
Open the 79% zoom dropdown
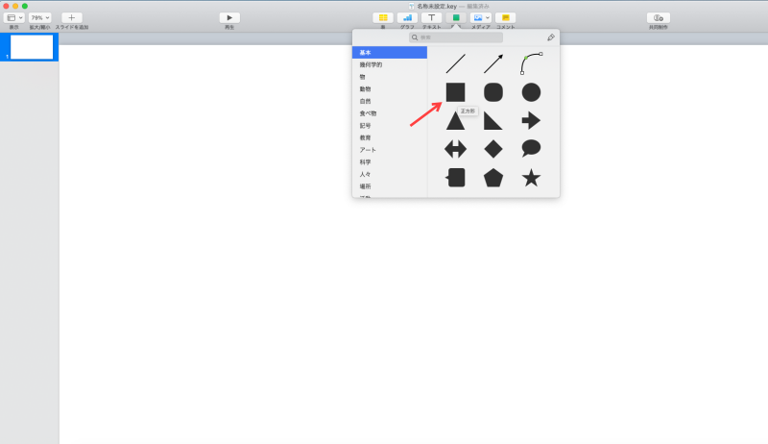click(x=40, y=17)
